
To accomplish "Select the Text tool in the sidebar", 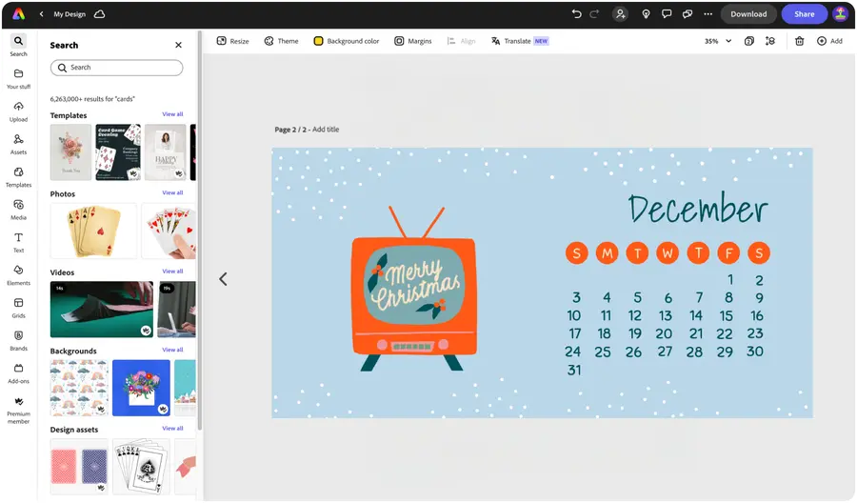I will click(19, 243).
